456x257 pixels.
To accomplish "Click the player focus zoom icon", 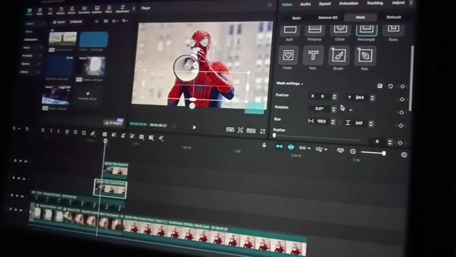I will [240, 130].
